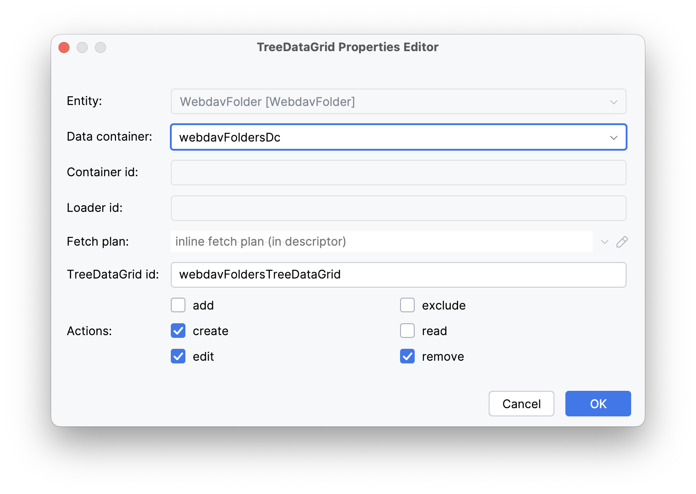
Task: Open the Data container dropdown
Action: tap(614, 137)
